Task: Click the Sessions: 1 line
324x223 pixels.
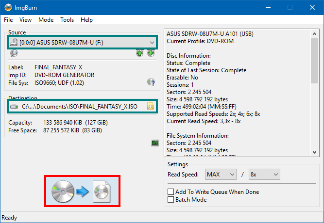Action: point(180,84)
